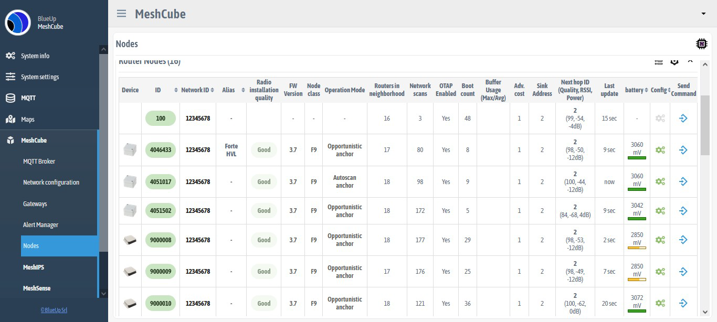This screenshot has width=717, height=322.
Task: Open the BlueUp Srl footer link
Action: tap(54, 310)
